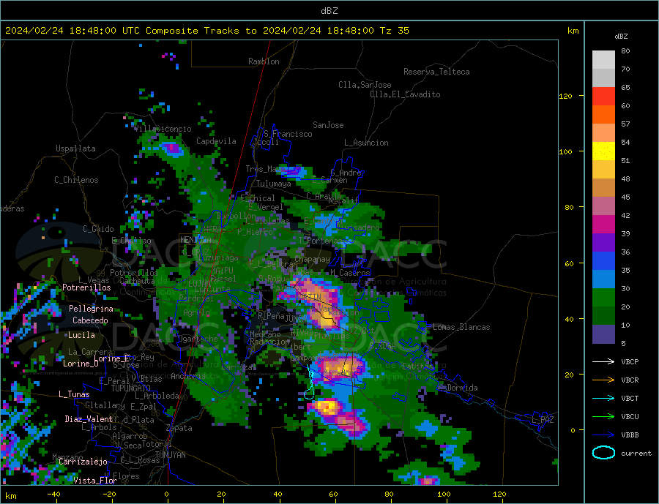The height and width of the screenshot is (504, 659).
Task: Click the VBCT legend label
Action: click(630, 398)
